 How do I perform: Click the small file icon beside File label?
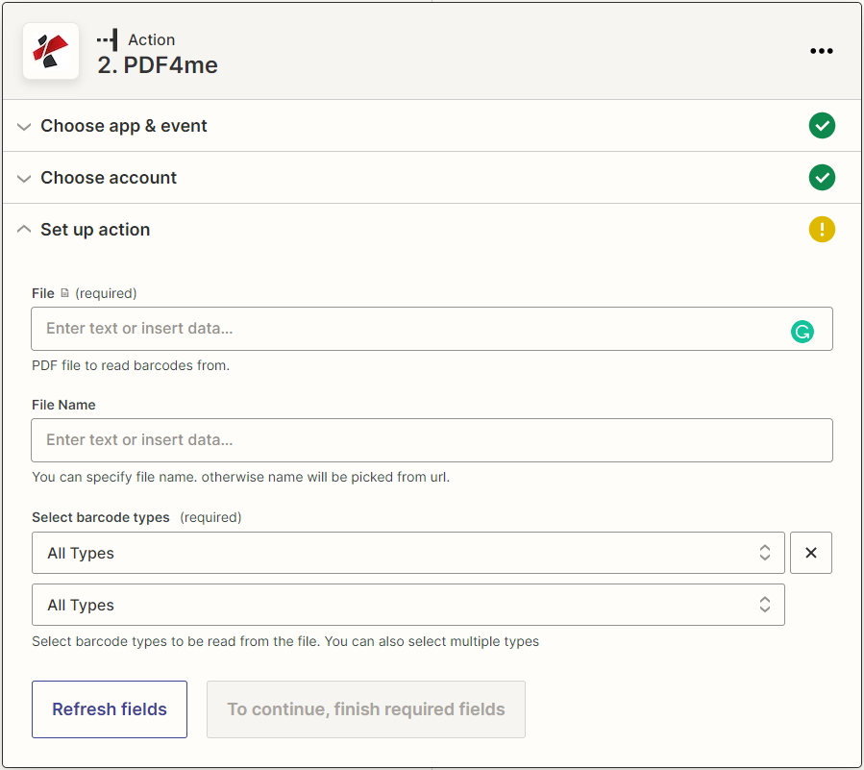(64, 293)
